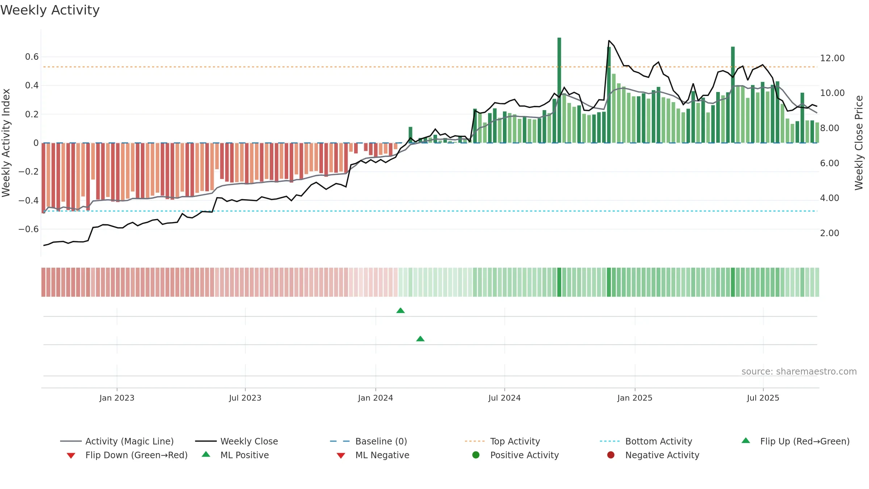Click the Bottom Activity cyan dotted line sample
Screen dimensions: 869x489
click(x=610, y=441)
